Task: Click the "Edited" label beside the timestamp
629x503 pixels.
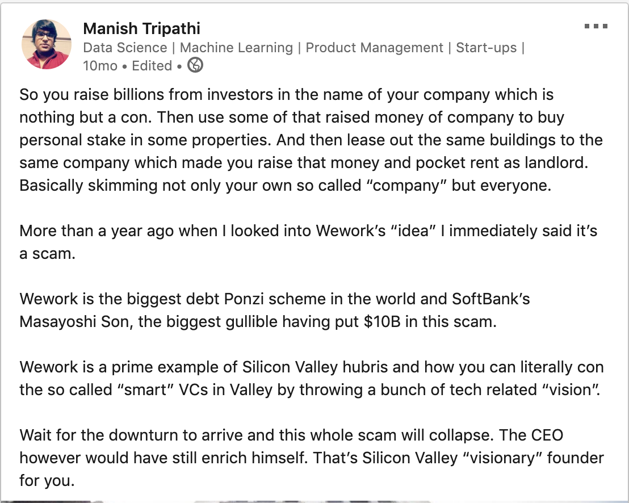Action: tap(152, 66)
